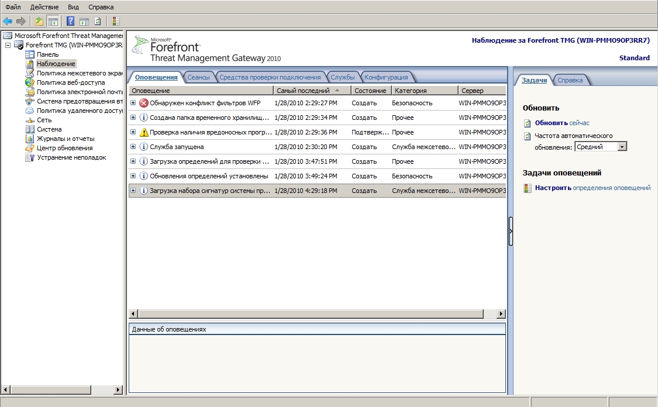Switch to the Конфигурация tab
The height and width of the screenshot is (407, 658).
pos(386,77)
